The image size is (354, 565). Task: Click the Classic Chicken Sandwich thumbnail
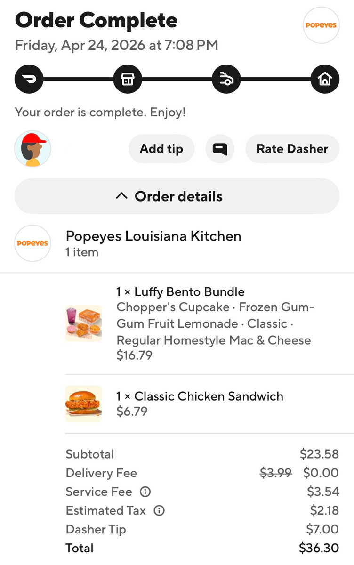[83, 404]
